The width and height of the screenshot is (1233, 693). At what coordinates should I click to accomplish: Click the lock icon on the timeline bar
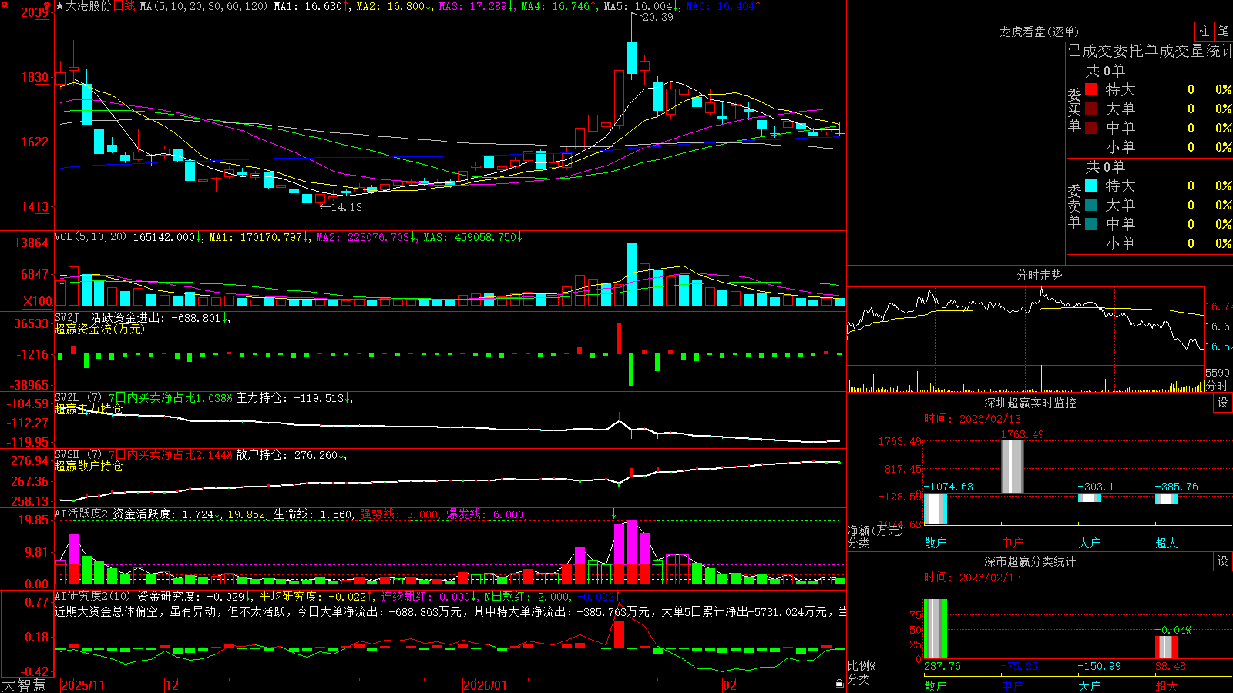(839, 683)
